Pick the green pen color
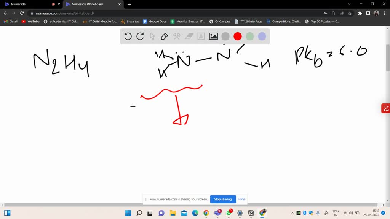Viewport: 390px width, 219px height. point(250,36)
